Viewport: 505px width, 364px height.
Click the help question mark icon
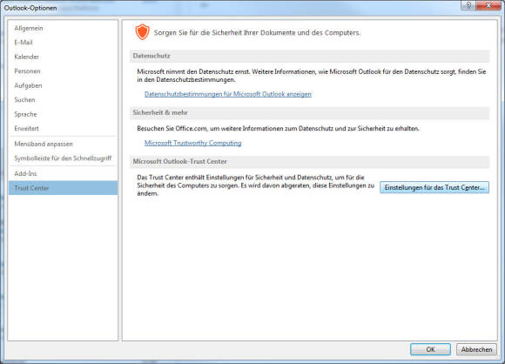tap(468, 5)
